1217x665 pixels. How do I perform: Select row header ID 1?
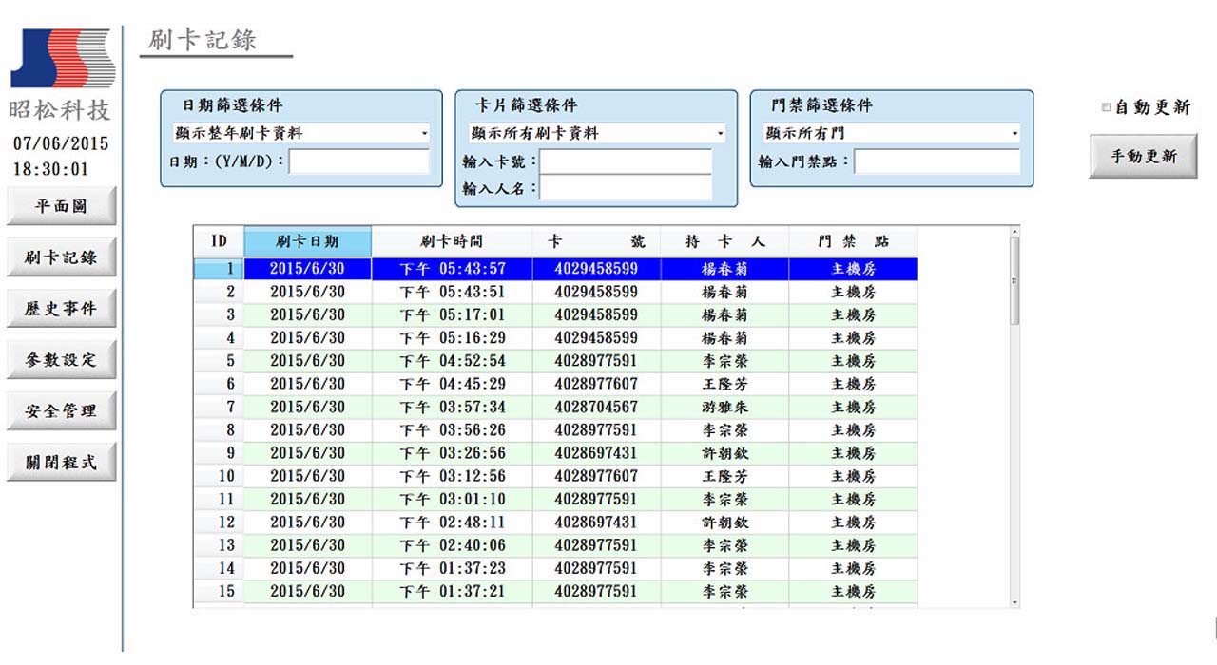[219, 269]
